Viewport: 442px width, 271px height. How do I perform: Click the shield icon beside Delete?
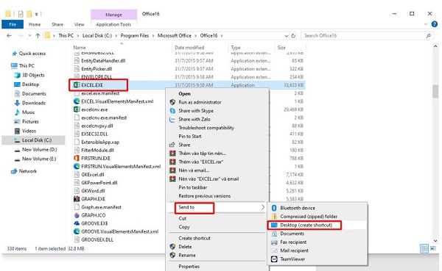pos(172,247)
